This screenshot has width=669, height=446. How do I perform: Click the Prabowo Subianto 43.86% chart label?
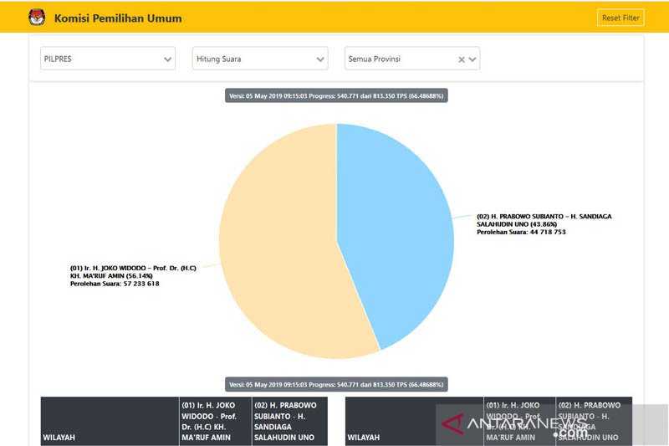(x=544, y=224)
